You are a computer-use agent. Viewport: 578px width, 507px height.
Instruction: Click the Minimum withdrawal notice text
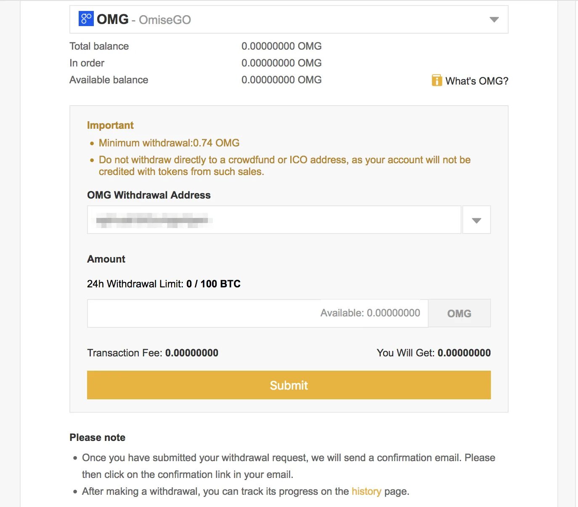169,143
